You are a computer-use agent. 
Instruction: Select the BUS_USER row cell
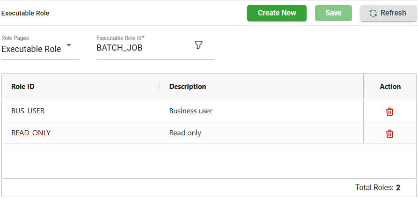coord(28,111)
